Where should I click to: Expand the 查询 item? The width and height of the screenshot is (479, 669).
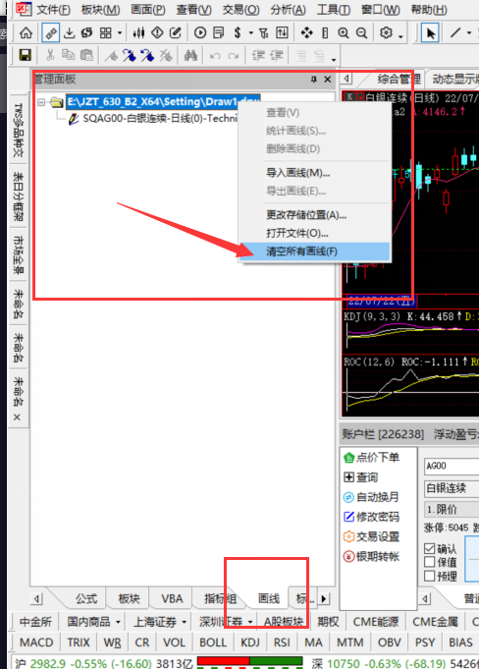tap(361, 477)
